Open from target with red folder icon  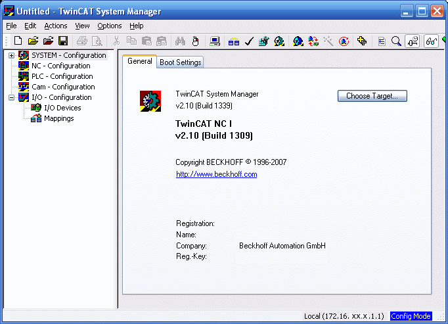click(49, 41)
